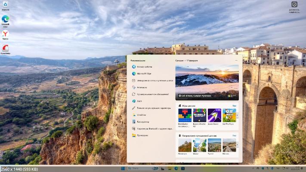306x172 pixels.
Task: Select the check for updates entry
Action: pyautogui.click(x=152, y=94)
